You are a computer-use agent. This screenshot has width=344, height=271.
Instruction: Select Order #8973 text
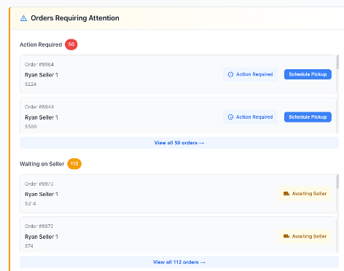(39, 184)
